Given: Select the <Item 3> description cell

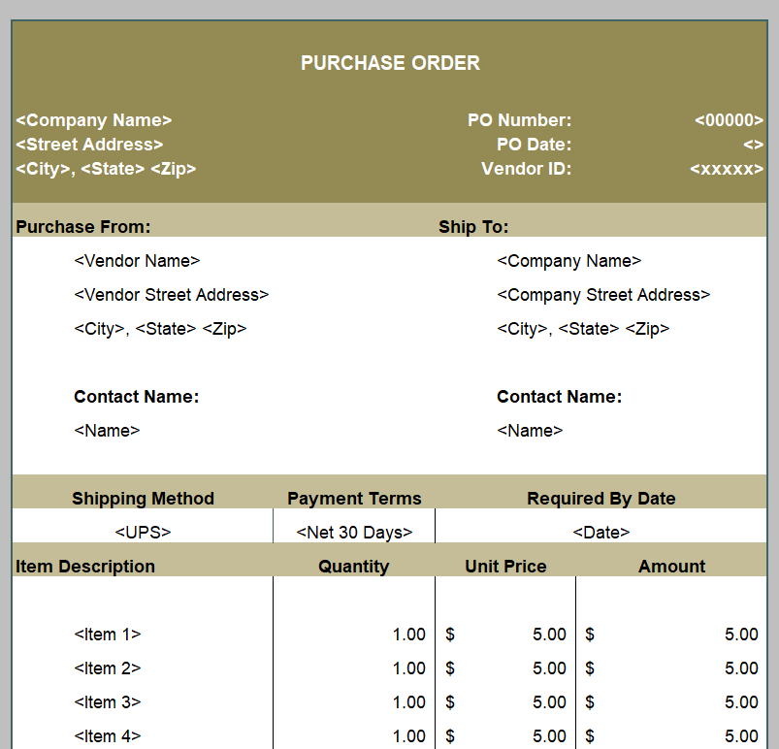Looking at the screenshot, I should coord(108,702).
